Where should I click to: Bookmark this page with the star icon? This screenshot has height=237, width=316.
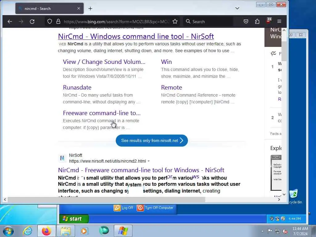tap(175, 21)
